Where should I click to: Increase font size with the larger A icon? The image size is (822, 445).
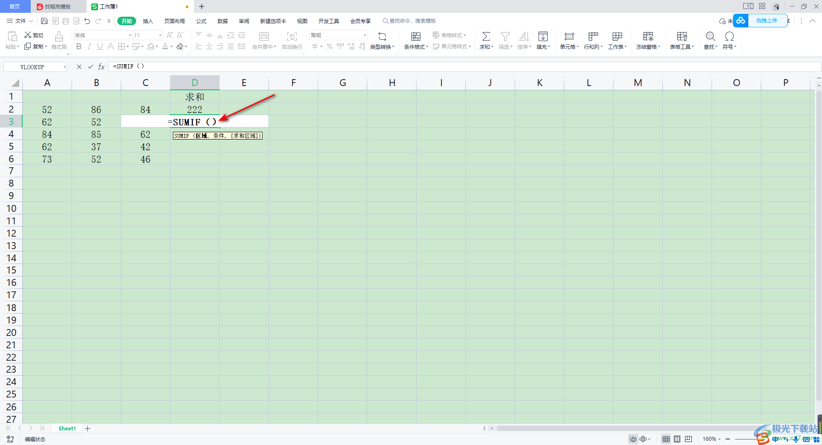click(170, 35)
